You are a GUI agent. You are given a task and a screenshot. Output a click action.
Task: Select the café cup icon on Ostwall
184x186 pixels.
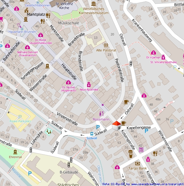(126, 102)
